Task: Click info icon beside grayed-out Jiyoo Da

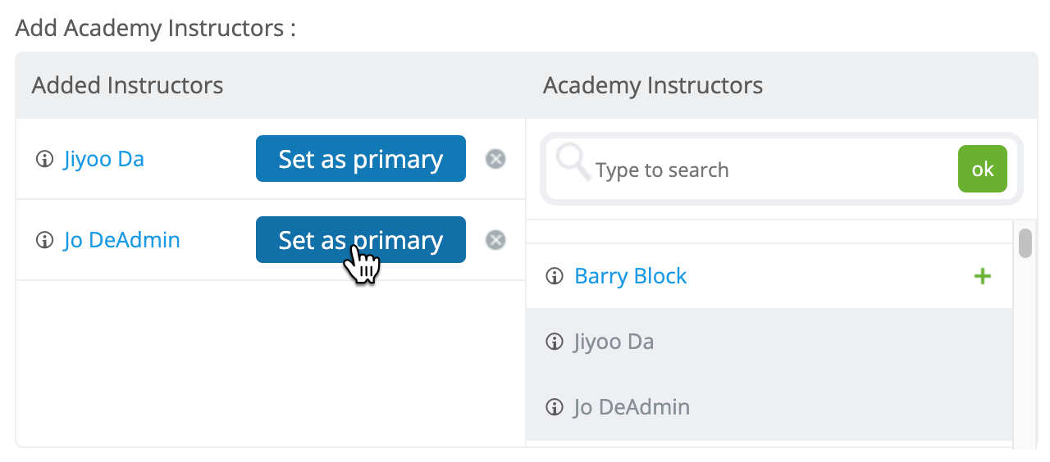Action: click(x=555, y=342)
